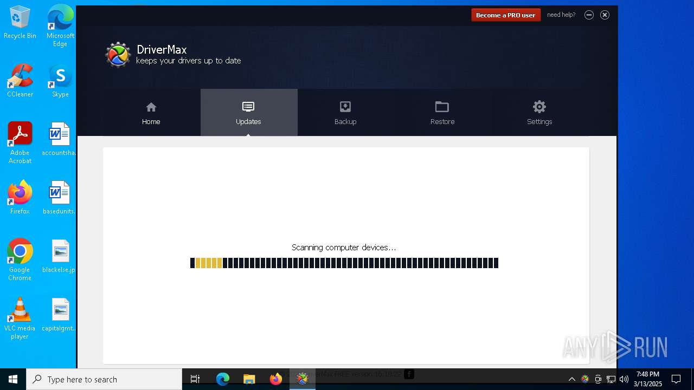The width and height of the screenshot is (694, 390).
Task: Minimize the DriverMax window
Action: coord(589,15)
